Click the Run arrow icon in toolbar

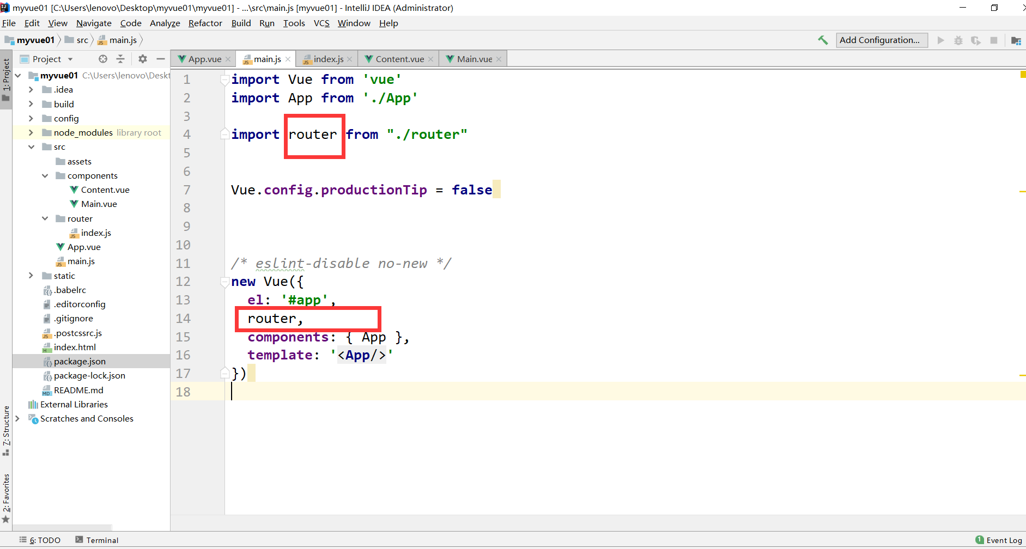tap(940, 40)
